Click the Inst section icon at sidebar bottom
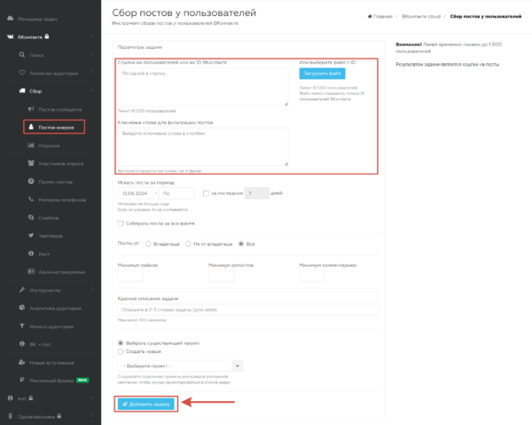The width and height of the screenshot is (532, 425). click(10, 398)
